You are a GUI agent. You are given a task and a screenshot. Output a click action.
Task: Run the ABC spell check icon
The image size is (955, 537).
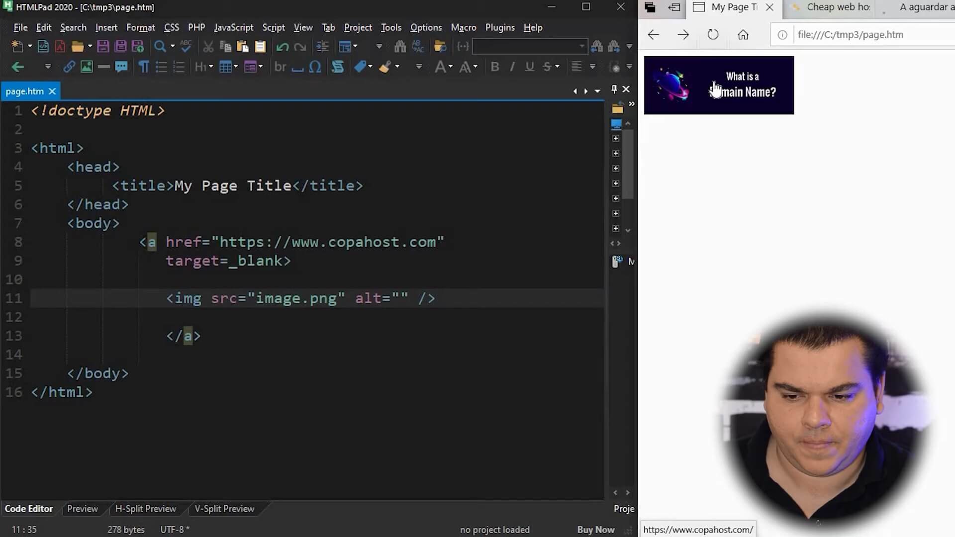[186, 46]
